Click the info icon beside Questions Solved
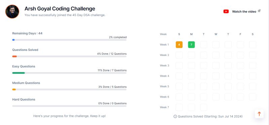269x125 pixels. point(175,116)
